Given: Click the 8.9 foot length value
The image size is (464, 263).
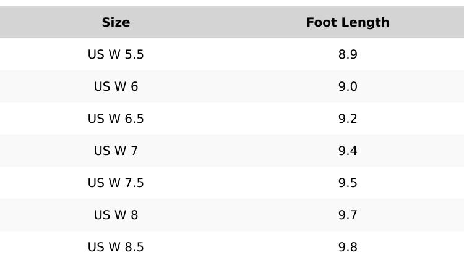Looking at the screenshot, I should pyautogui.click(x=348, y=55).
